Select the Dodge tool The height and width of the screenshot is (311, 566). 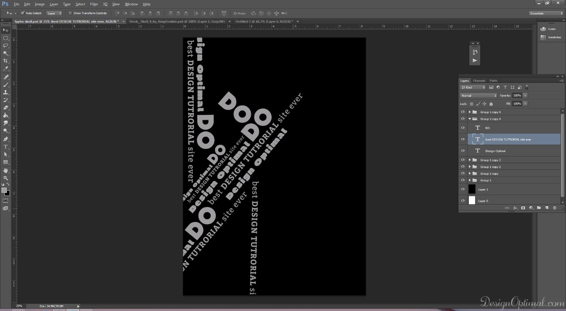[x=6, y=130]
